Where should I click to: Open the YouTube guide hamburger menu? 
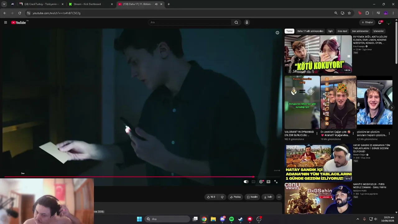(5, 22)
